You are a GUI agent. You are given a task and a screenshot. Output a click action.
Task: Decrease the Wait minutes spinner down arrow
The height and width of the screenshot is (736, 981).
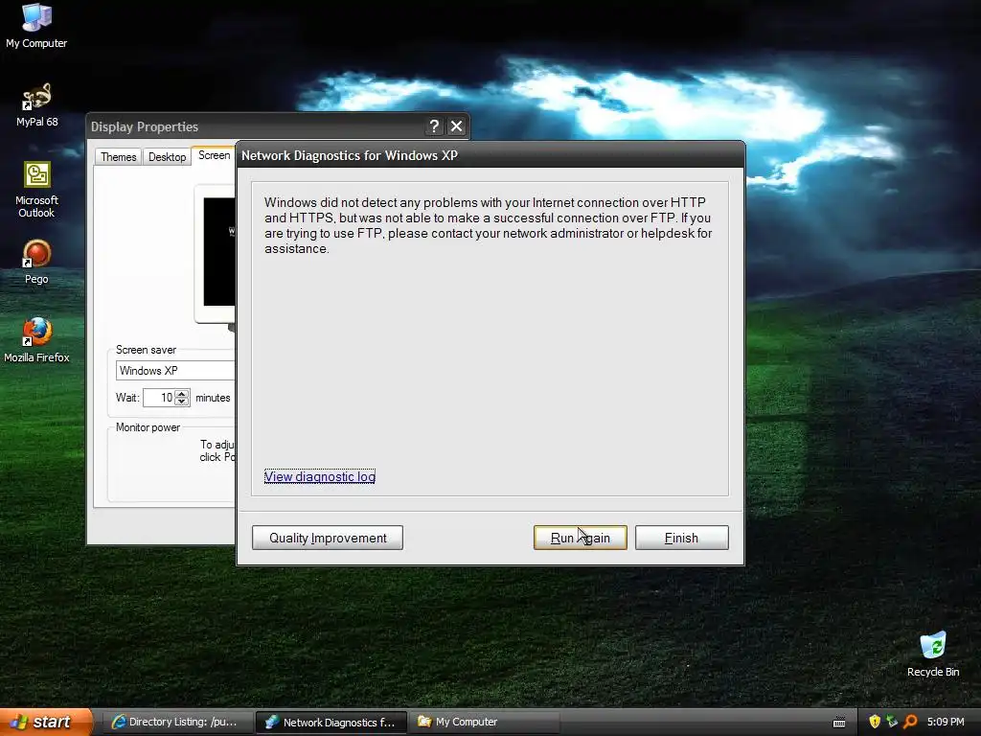181,402
